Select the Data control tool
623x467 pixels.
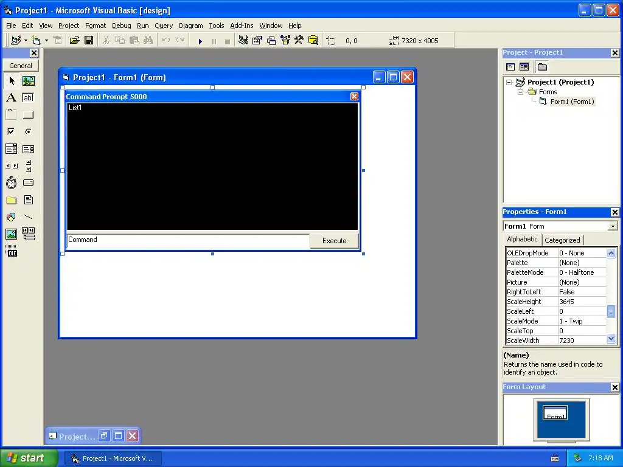click(x=28, y=234)
